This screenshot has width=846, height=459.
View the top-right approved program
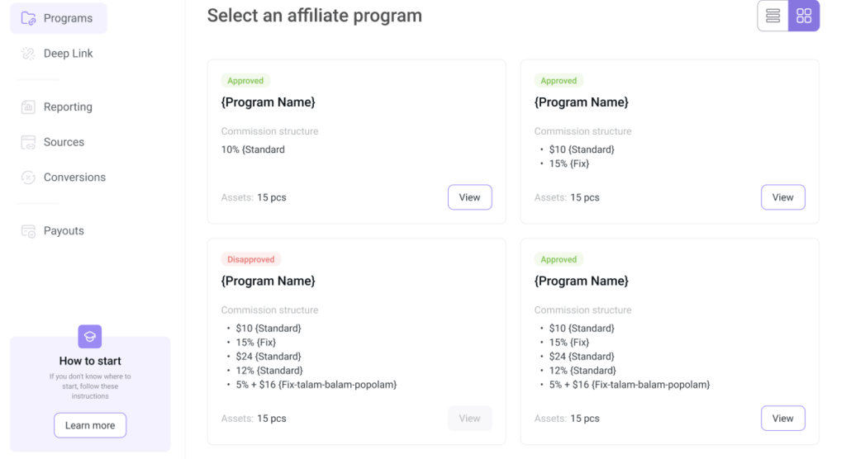pos(782,197)
